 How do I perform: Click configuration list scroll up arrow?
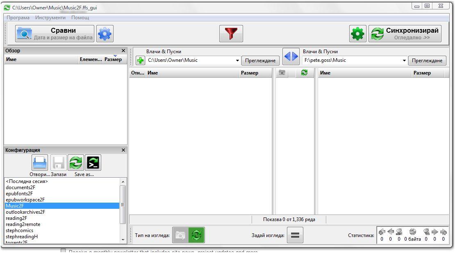click(123, 181)
